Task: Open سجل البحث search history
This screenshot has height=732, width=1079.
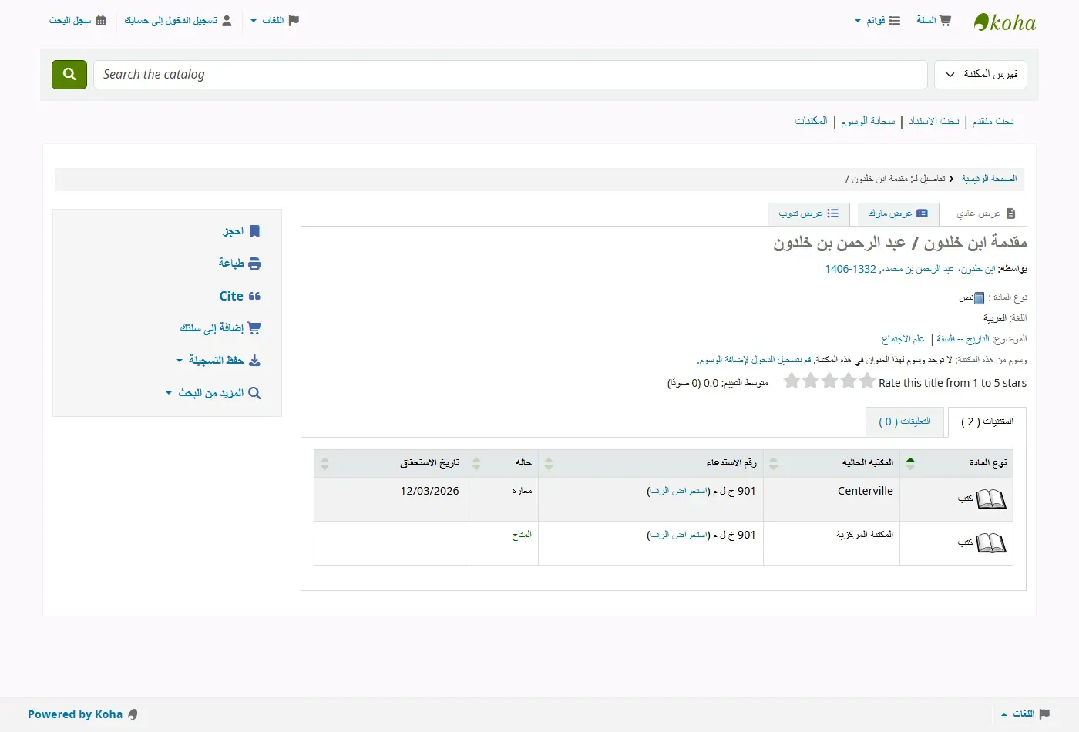Action: pos(78,21)
